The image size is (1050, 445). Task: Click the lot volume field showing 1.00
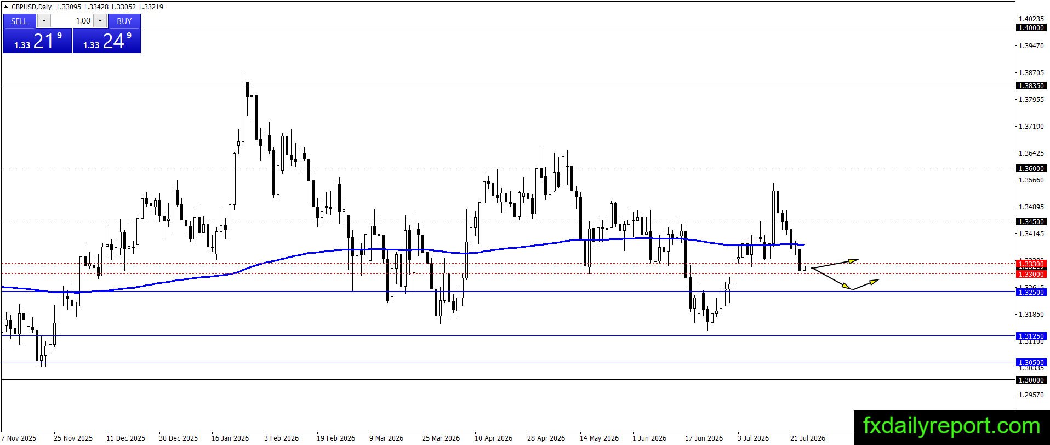point(72,21)
